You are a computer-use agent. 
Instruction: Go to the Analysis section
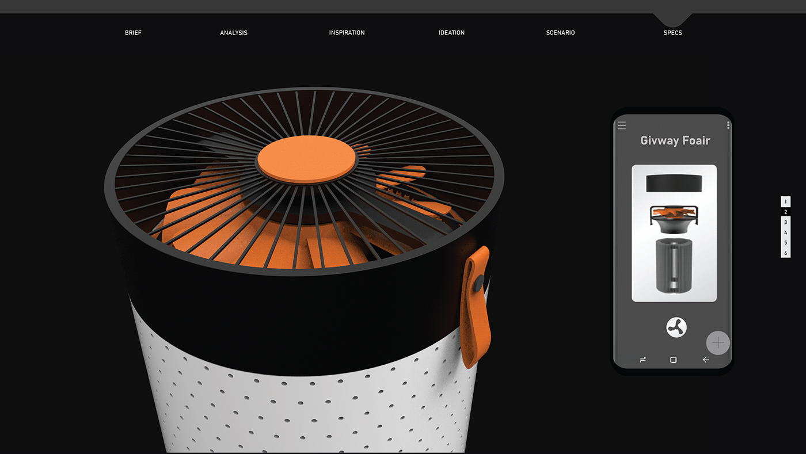pos(234,33)
